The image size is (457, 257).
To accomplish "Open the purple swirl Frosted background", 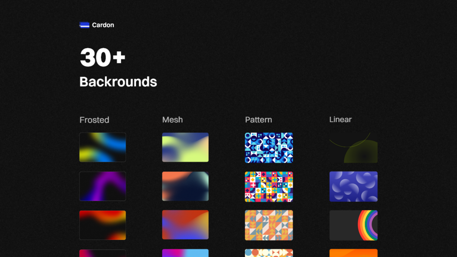I will (x=103, y=186).
